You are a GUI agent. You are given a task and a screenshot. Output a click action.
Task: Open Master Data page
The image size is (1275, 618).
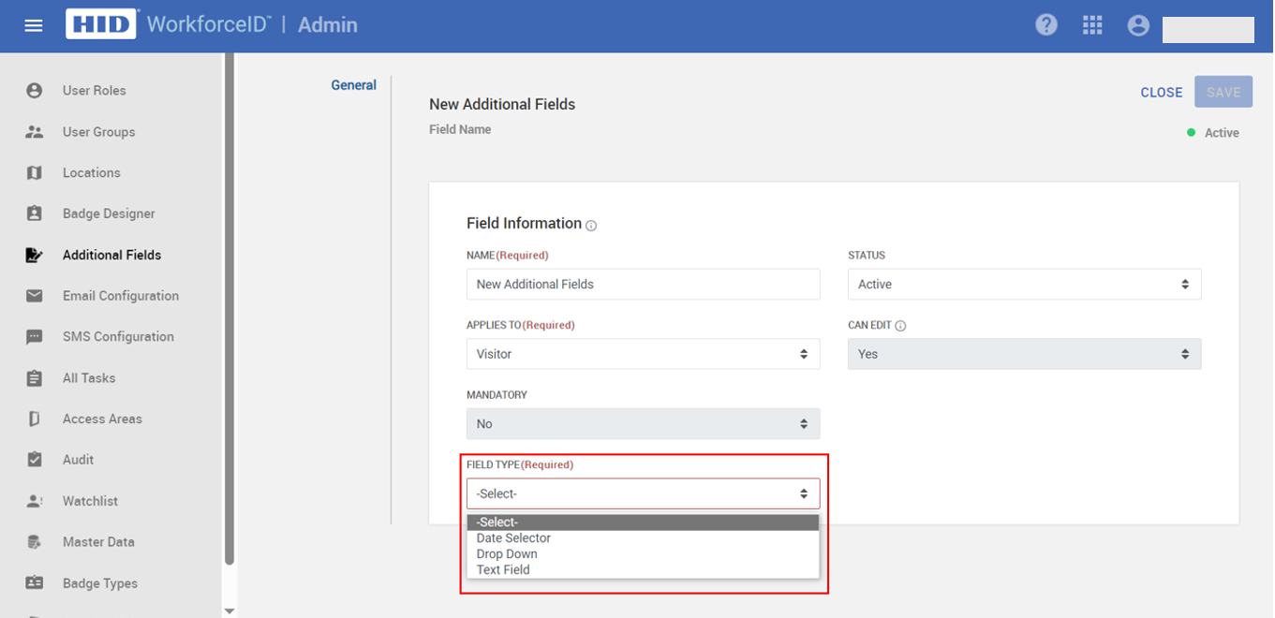98,542
